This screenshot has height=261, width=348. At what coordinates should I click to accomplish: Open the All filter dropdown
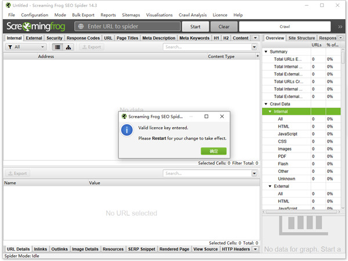[26, 47]
